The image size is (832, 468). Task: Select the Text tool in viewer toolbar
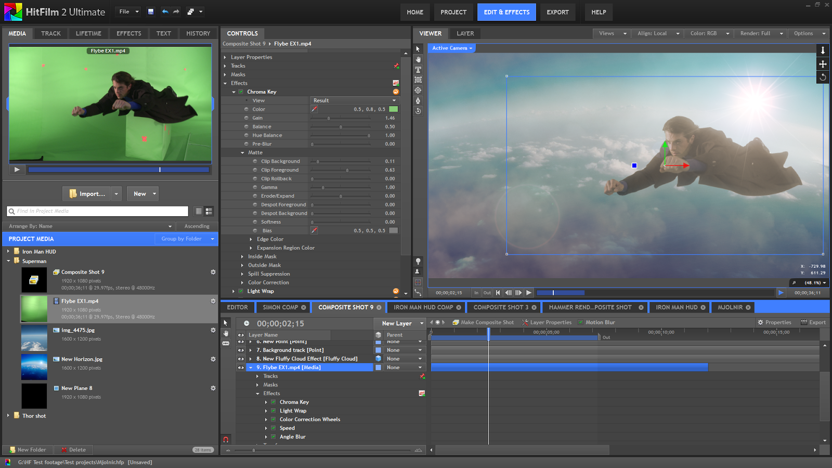(x=418, y=70)
